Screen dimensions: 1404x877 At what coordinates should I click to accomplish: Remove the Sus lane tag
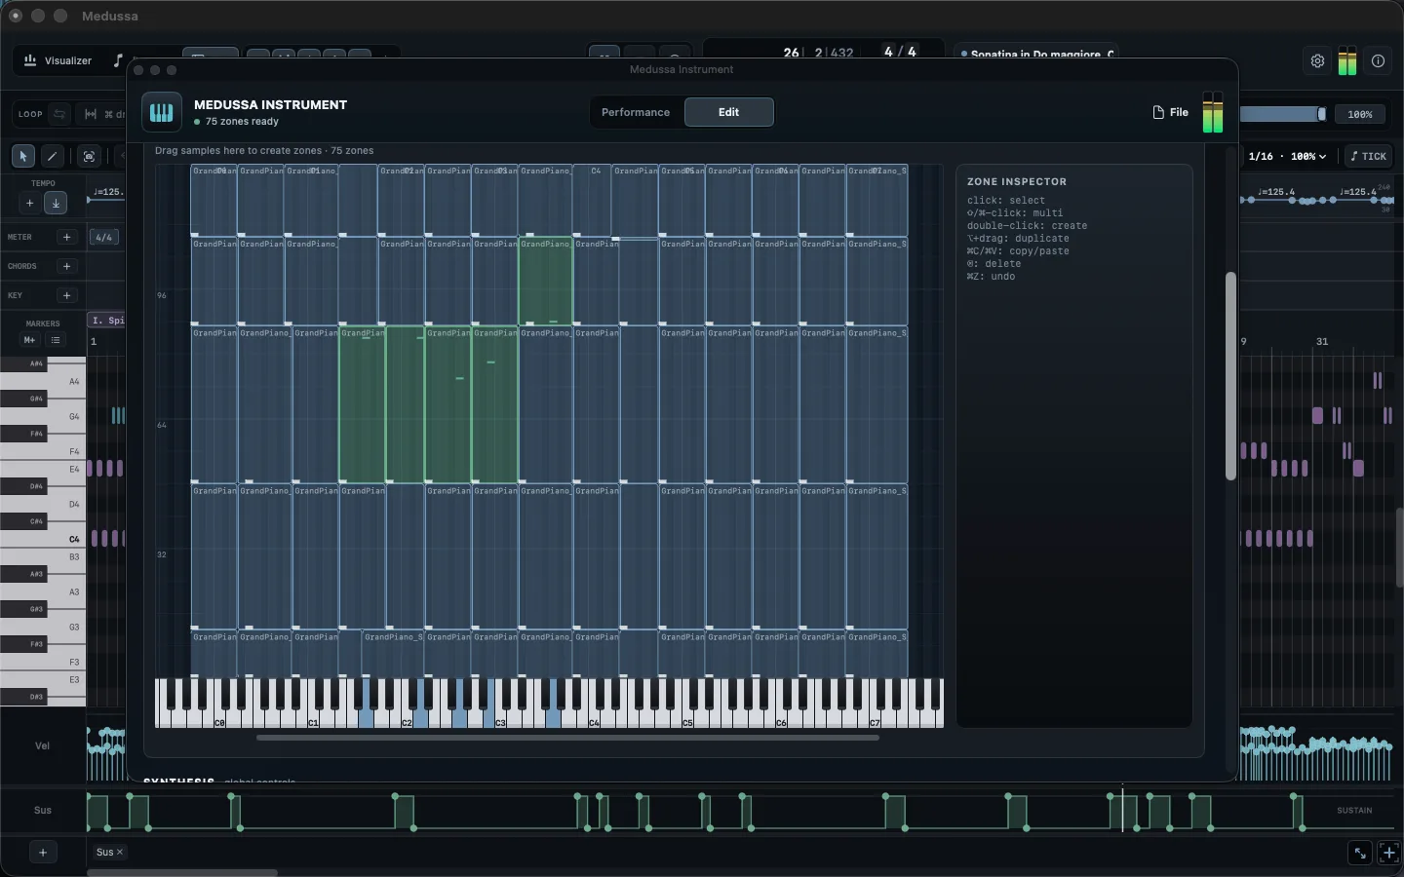click(120, 852)
